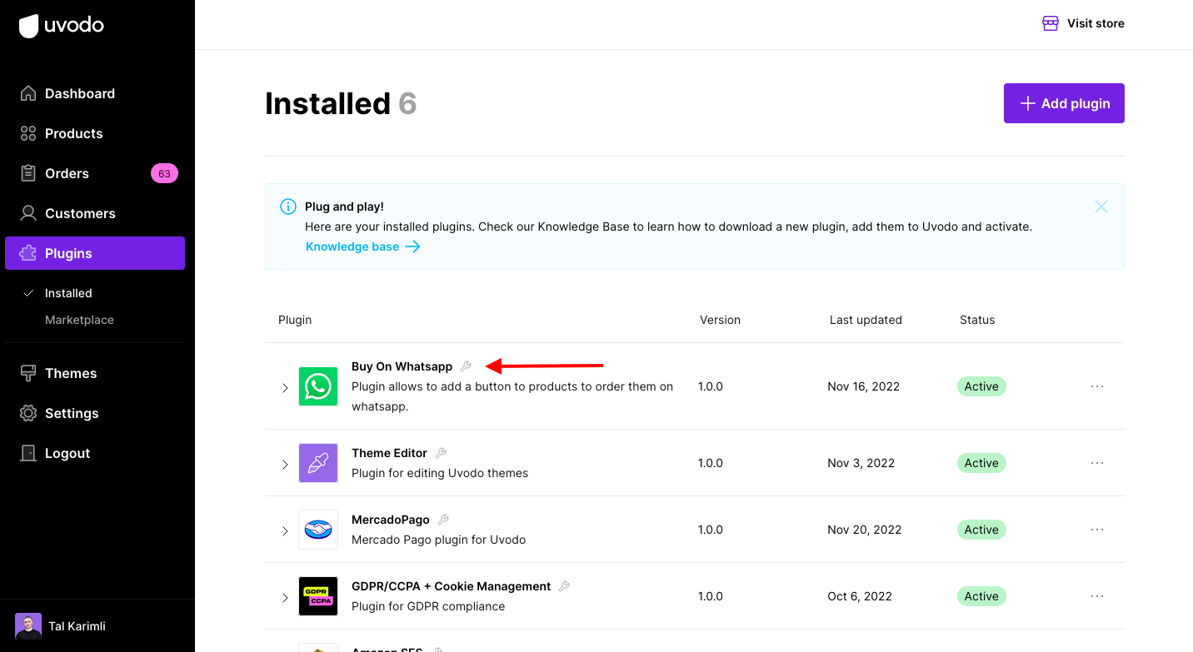Click the Logout door icon

pyautogui.click(x=28, y=453)
